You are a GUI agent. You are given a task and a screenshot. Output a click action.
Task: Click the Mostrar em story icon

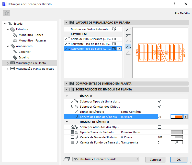click(114, 29)
